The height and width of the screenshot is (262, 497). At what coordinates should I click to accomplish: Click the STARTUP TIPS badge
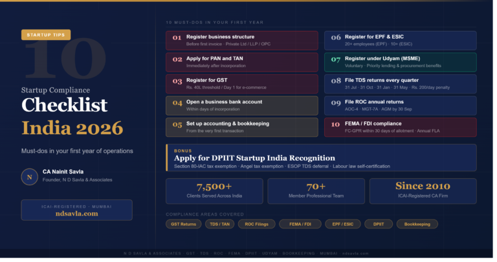coord(46,35)
